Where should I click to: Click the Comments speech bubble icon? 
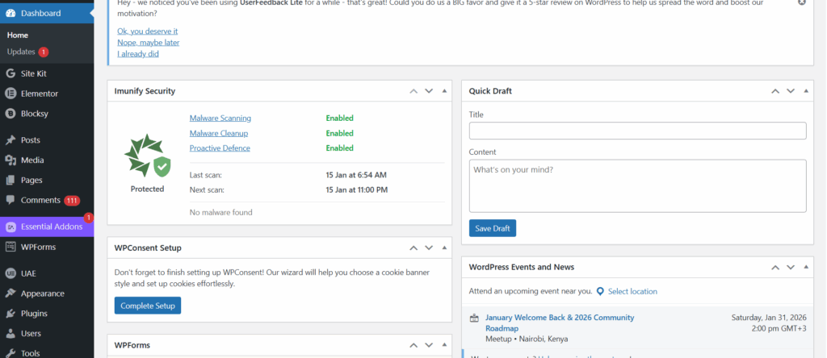point(10,200)
